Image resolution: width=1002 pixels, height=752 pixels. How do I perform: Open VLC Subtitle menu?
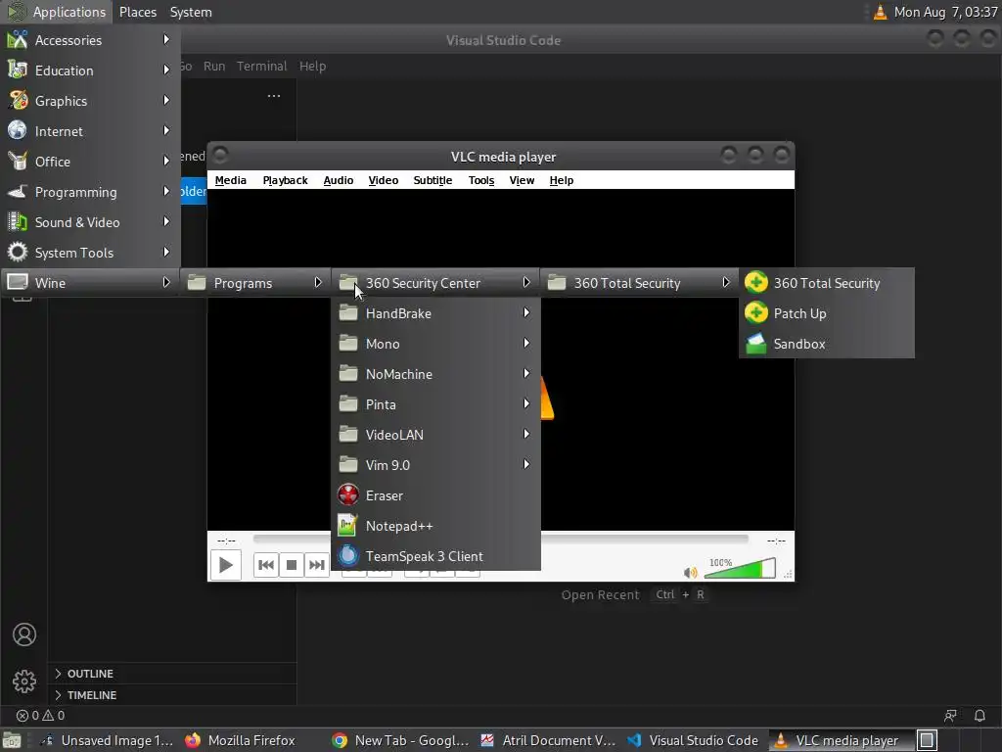pyautogui.click(x=433, y=180)
